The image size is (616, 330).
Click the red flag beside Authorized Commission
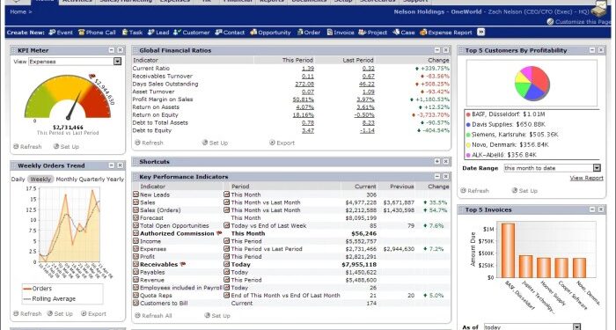219,233
